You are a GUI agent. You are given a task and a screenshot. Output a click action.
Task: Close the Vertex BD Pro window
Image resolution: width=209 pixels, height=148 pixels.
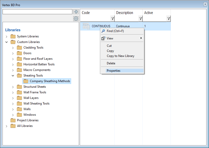(205, 4)
